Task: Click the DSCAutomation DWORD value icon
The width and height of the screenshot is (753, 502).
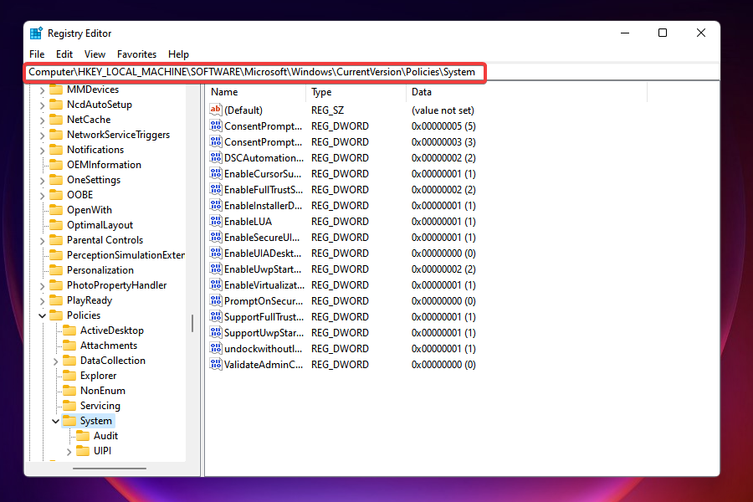Action: coord(216,157)
